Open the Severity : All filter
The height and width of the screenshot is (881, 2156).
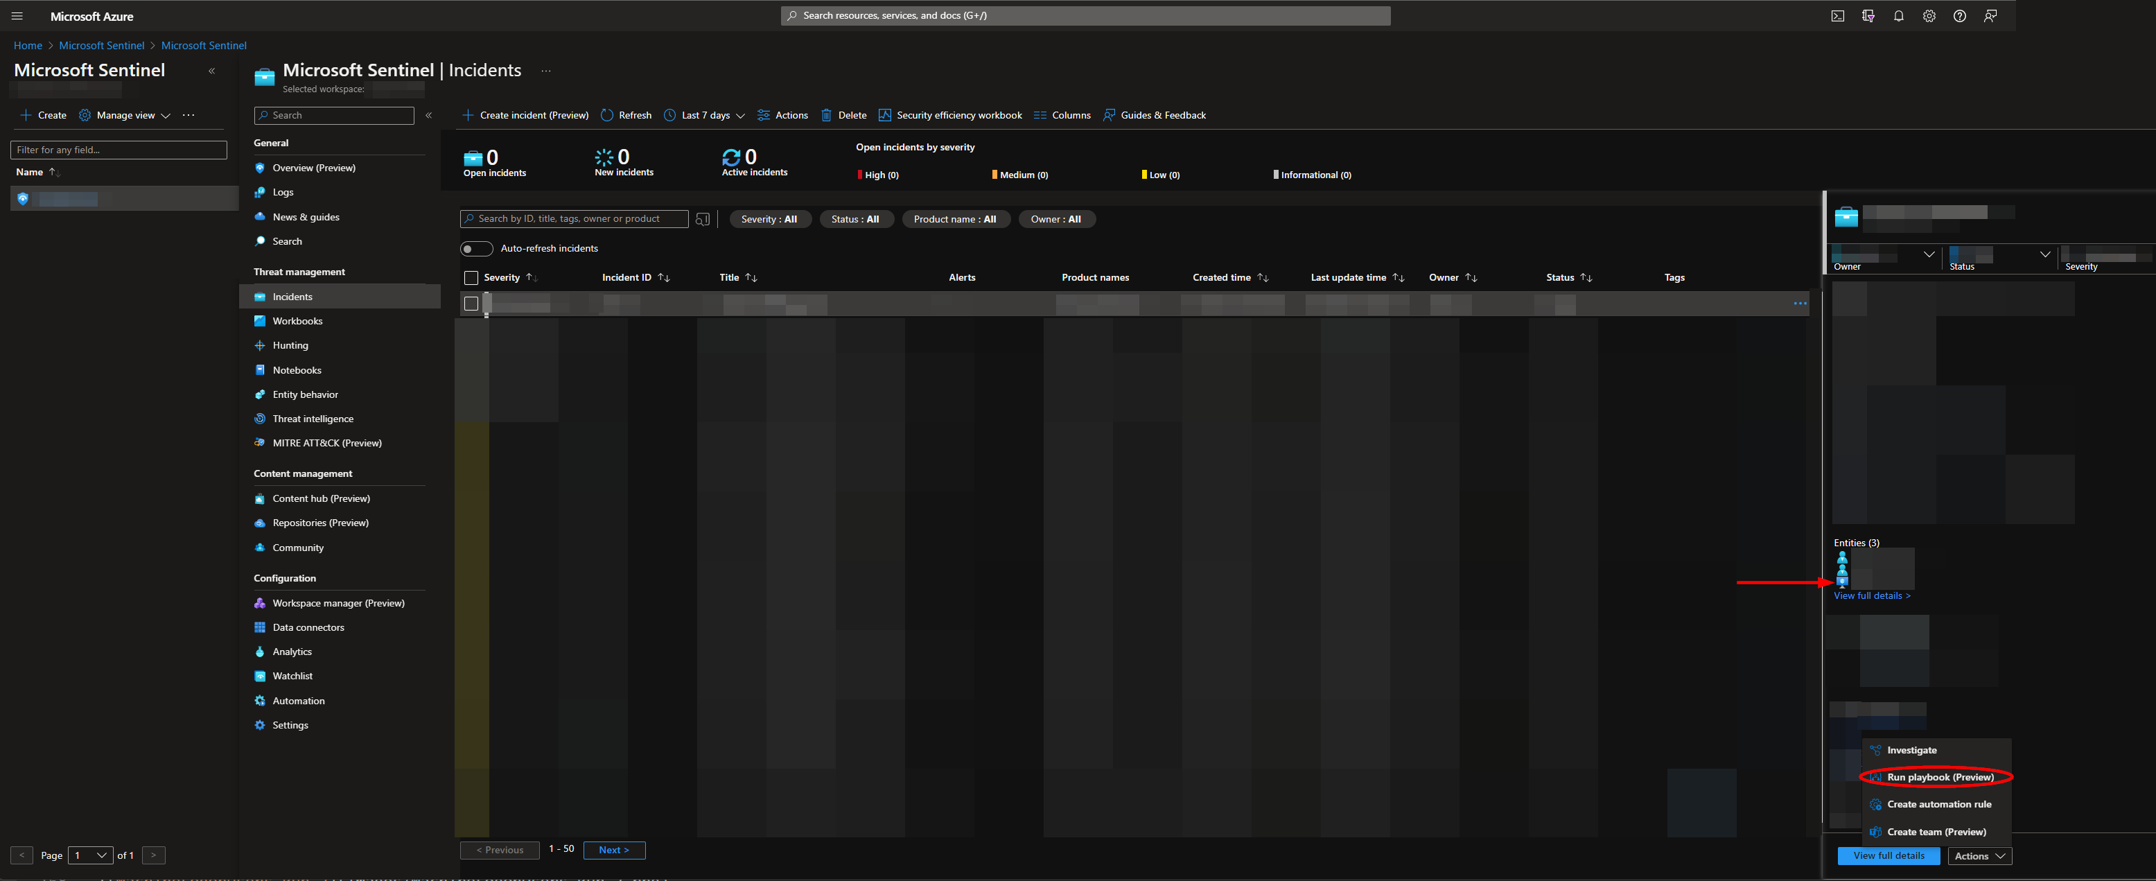769,220
